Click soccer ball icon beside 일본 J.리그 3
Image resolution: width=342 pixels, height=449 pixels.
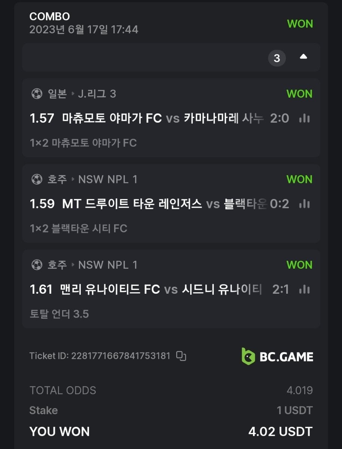[37, 94]
